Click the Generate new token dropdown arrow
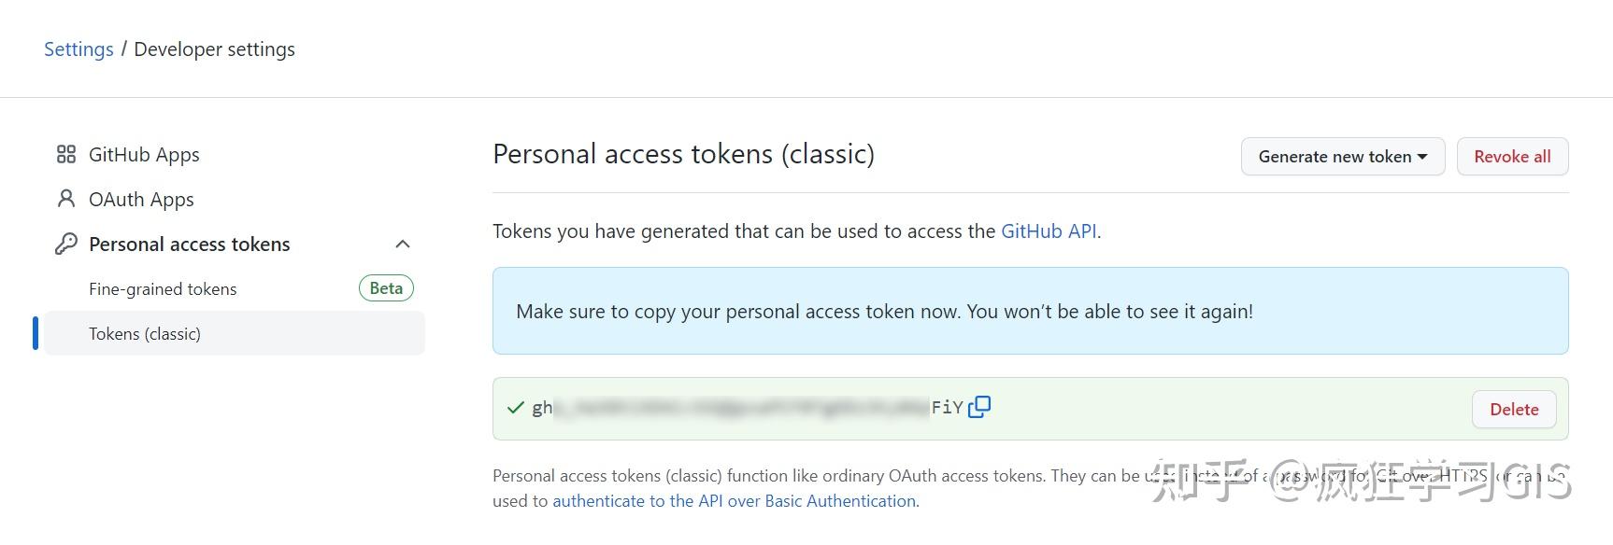The image size is (1613, 545). tap(1423, 156)
